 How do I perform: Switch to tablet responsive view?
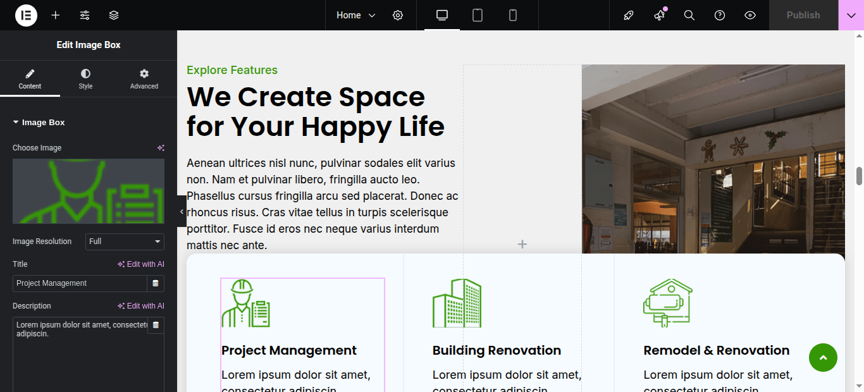[x=478, y=15]
